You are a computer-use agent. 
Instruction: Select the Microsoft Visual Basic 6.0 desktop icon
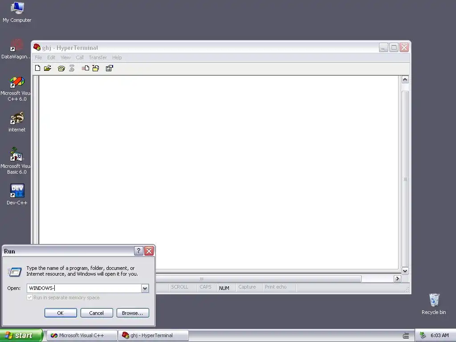click(16, 161)
